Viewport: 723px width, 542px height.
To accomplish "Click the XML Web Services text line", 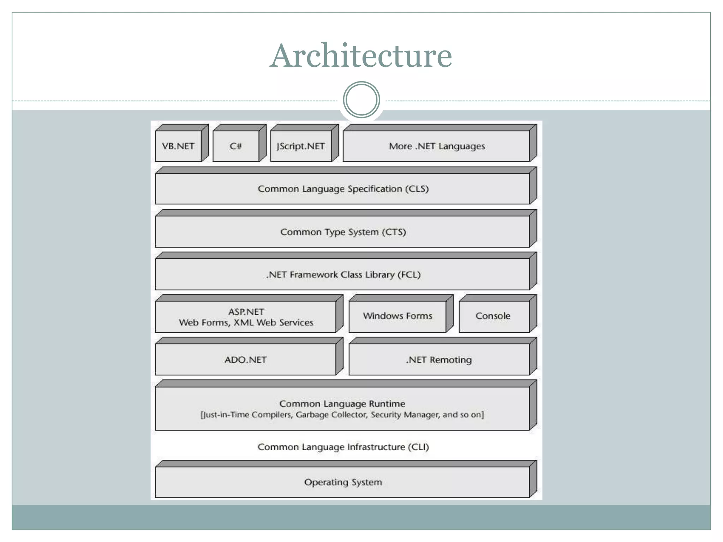I will point(246,323).
